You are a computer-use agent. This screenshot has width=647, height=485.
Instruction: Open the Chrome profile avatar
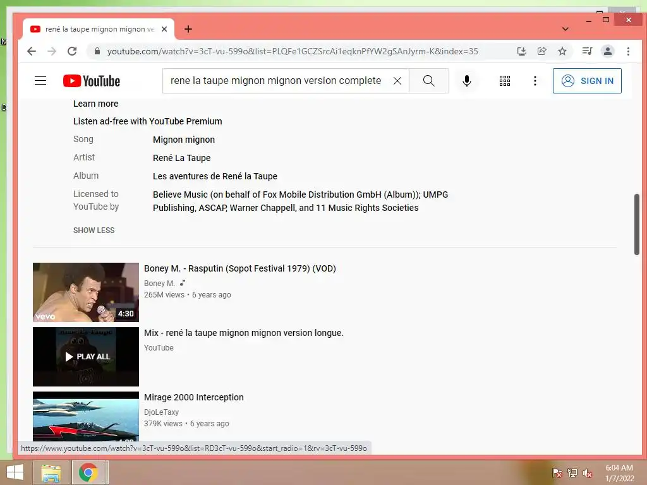click(x=608, y=51)
